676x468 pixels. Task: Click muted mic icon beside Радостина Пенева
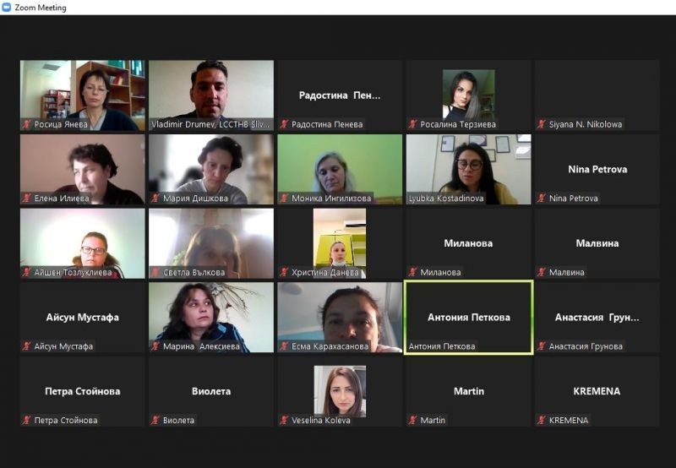(284, 124)
